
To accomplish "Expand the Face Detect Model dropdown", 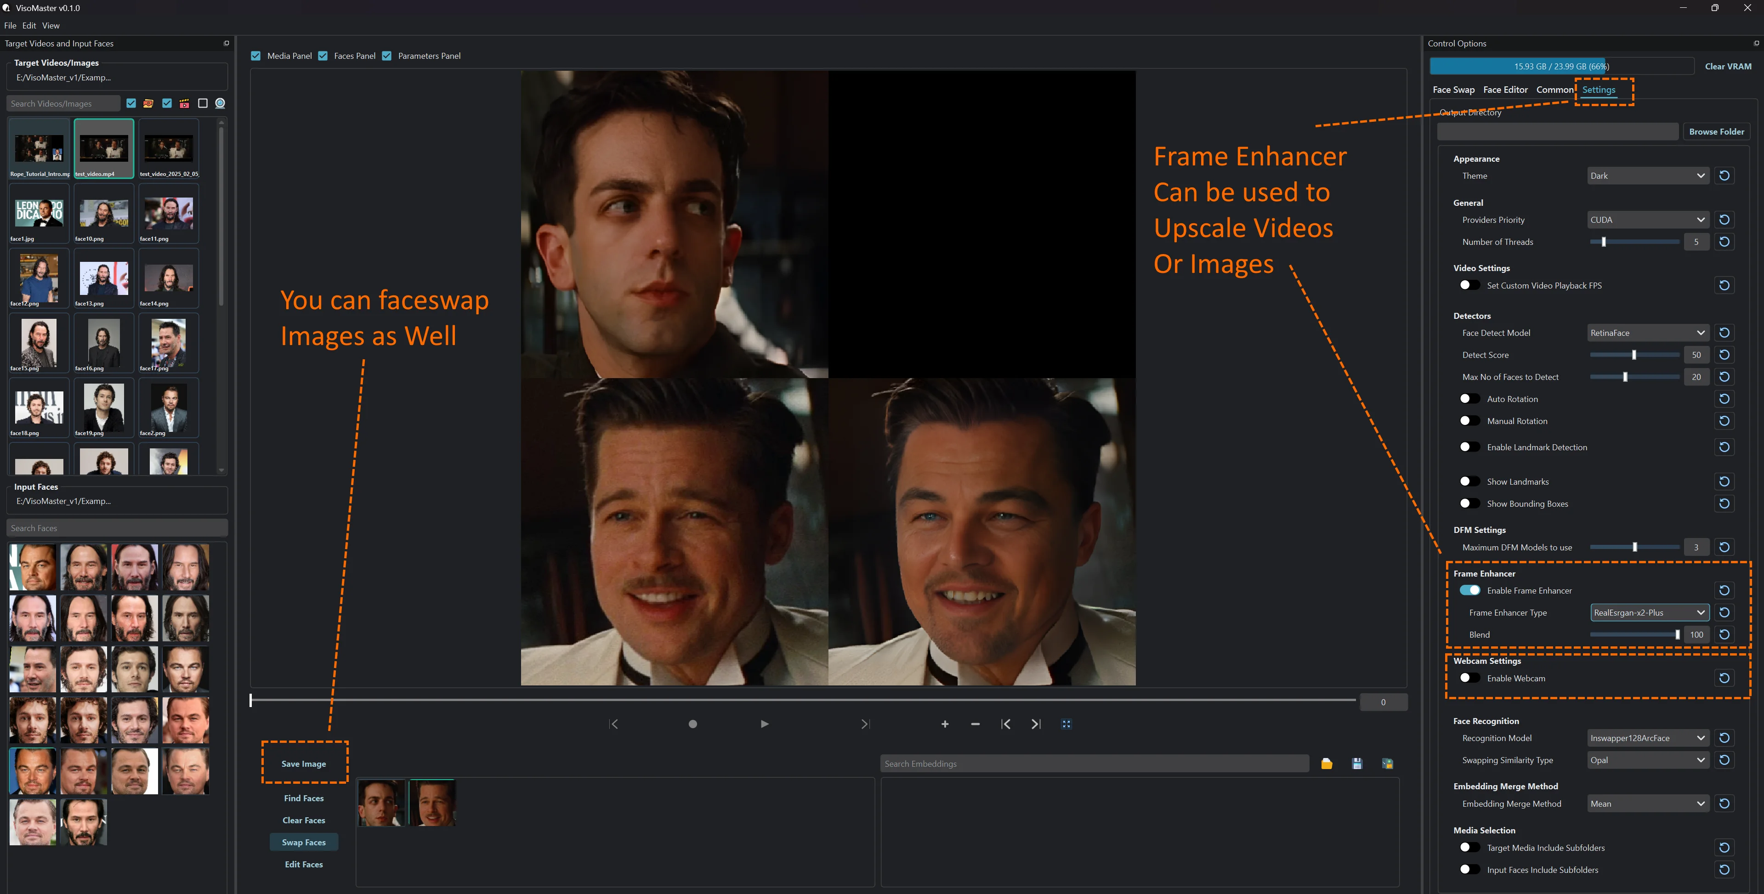I will click(1648, 333).
